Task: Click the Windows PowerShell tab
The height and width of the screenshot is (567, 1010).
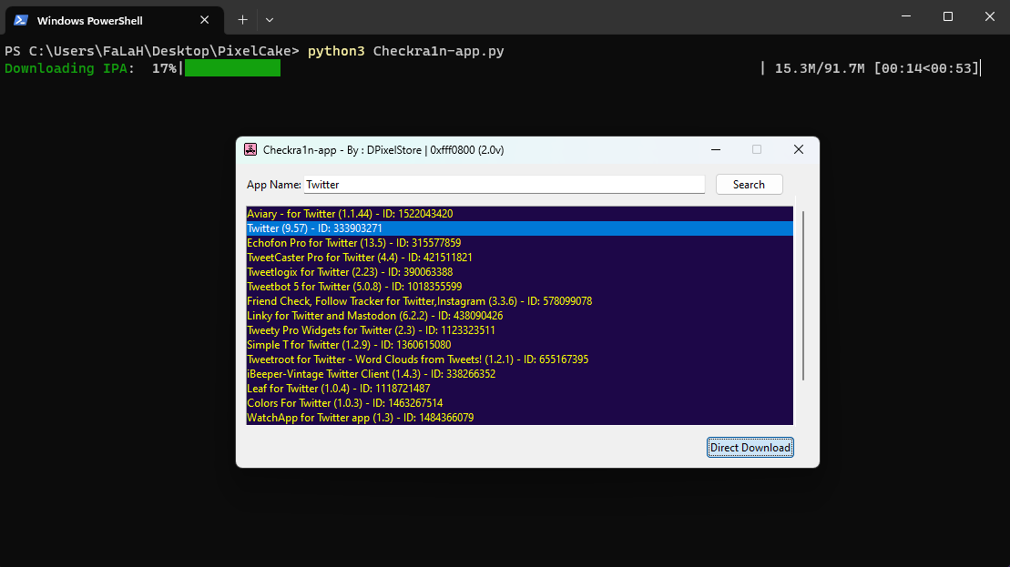Action: coord(115,21)
